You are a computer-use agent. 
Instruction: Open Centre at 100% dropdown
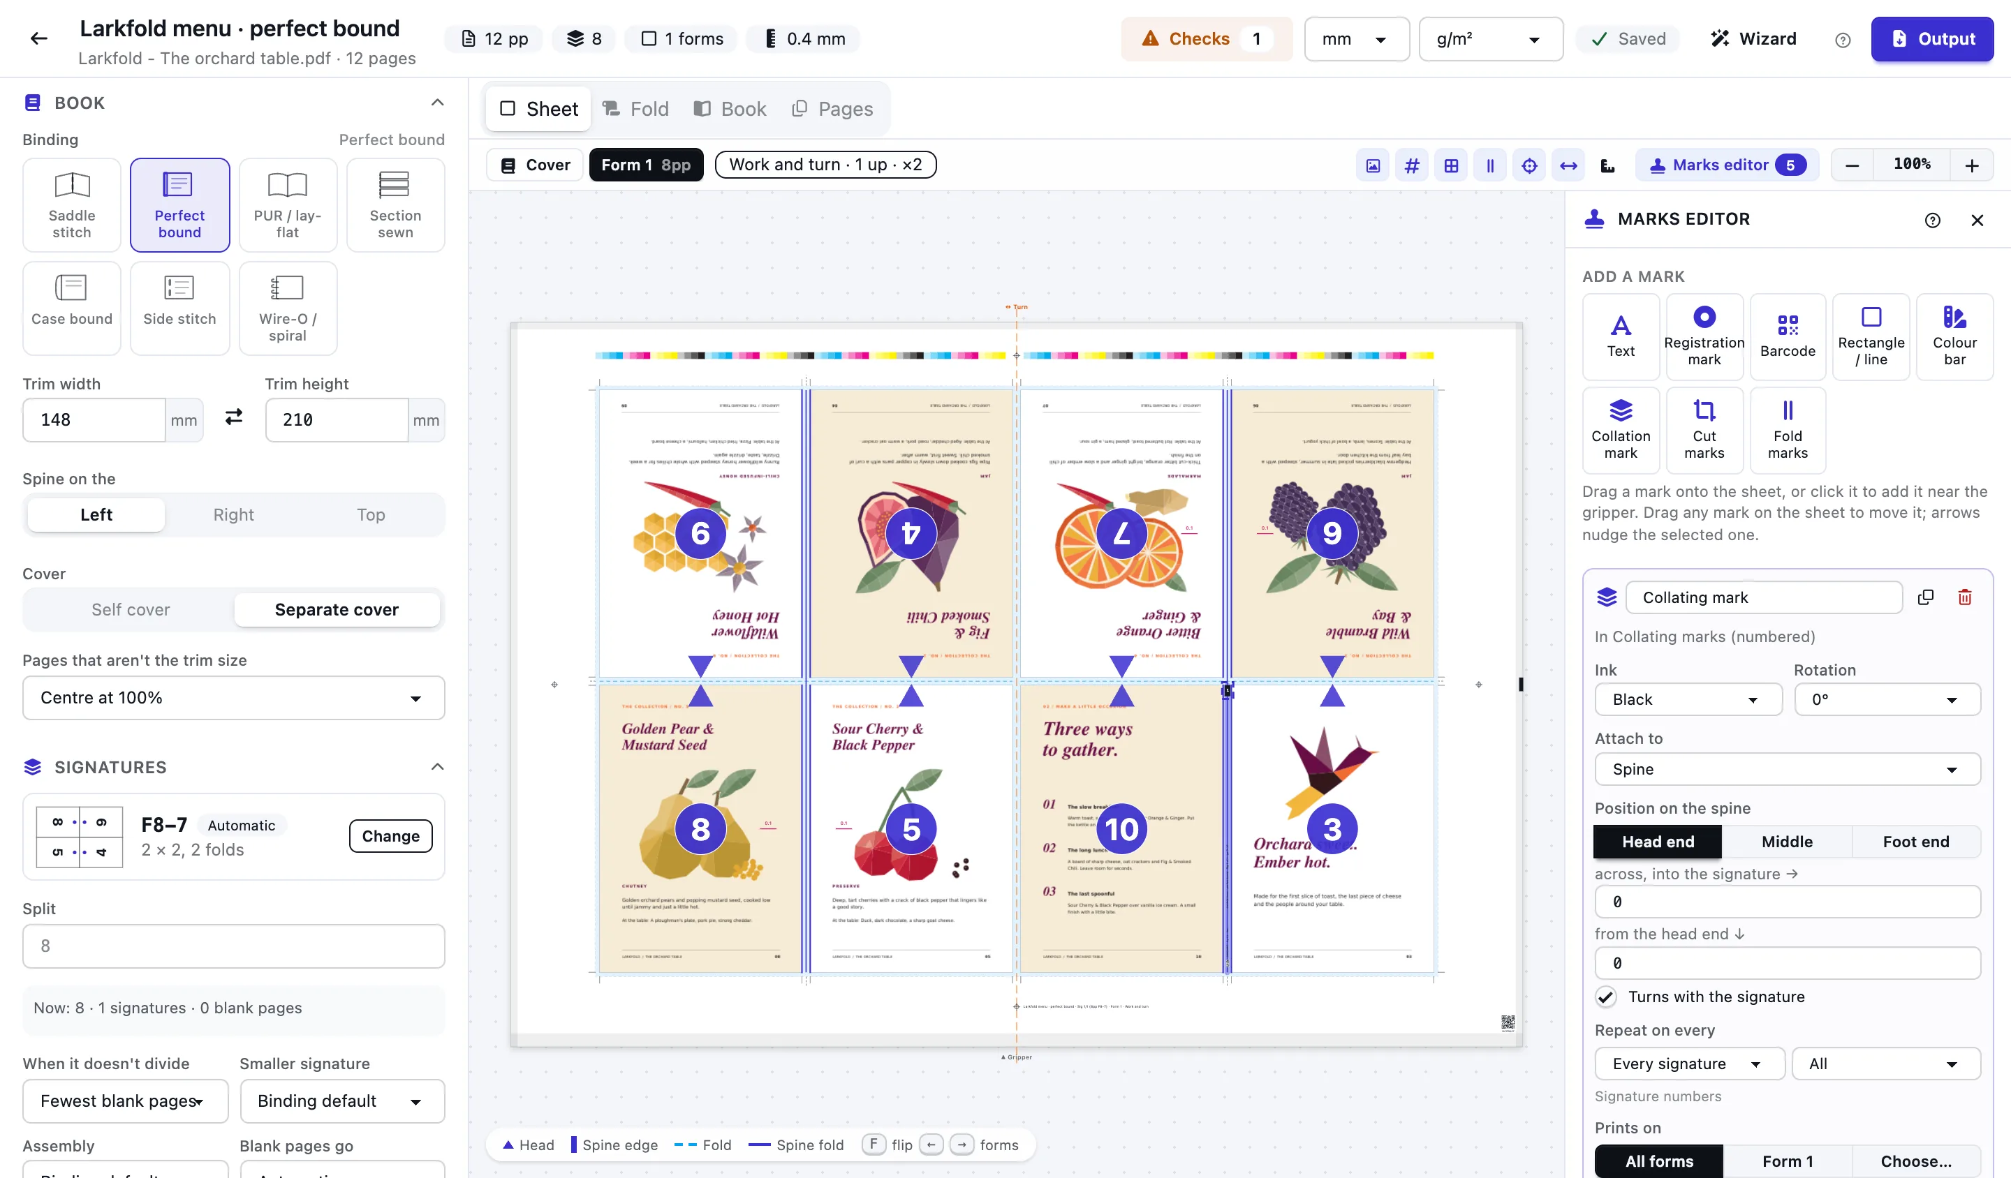(x=233, y=698)
